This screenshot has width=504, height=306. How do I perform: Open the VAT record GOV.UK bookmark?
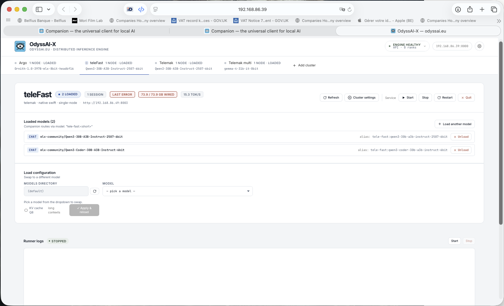199,21
